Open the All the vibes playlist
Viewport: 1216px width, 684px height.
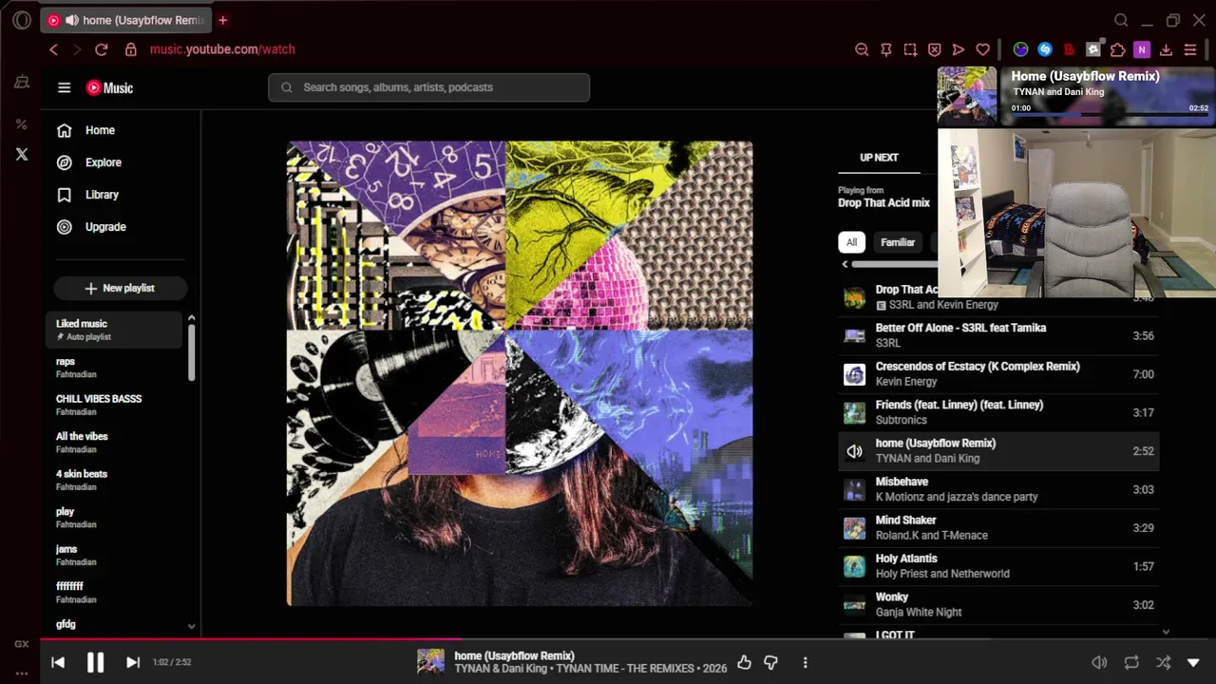[114, 443]
